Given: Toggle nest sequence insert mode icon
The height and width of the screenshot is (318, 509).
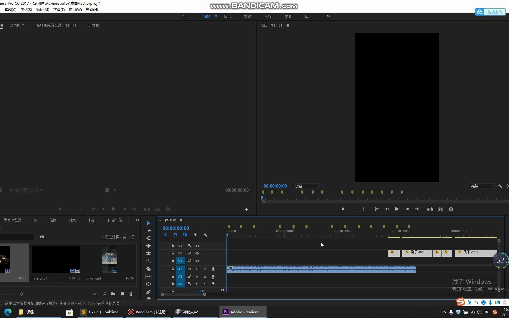Looking at the screenshot, I should click(165, 235).
